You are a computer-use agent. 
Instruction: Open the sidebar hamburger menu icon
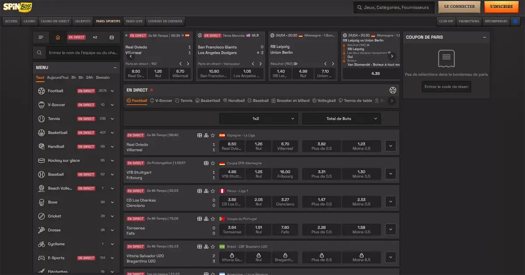point(41,38)
